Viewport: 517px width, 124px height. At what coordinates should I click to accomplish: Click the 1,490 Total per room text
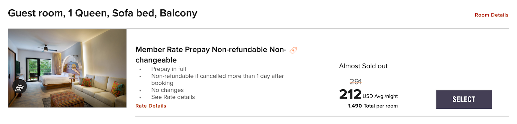coord(373,106)
